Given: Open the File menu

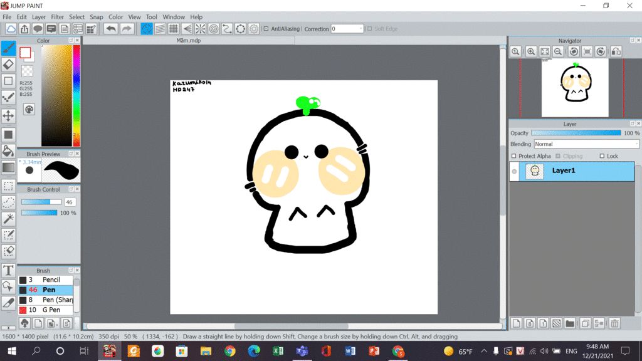Looking at the screenshot, I should (x=7, y=17).
